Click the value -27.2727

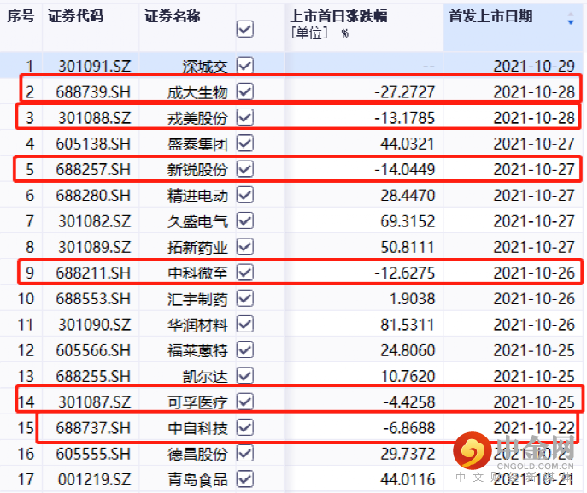pos(405,92)
